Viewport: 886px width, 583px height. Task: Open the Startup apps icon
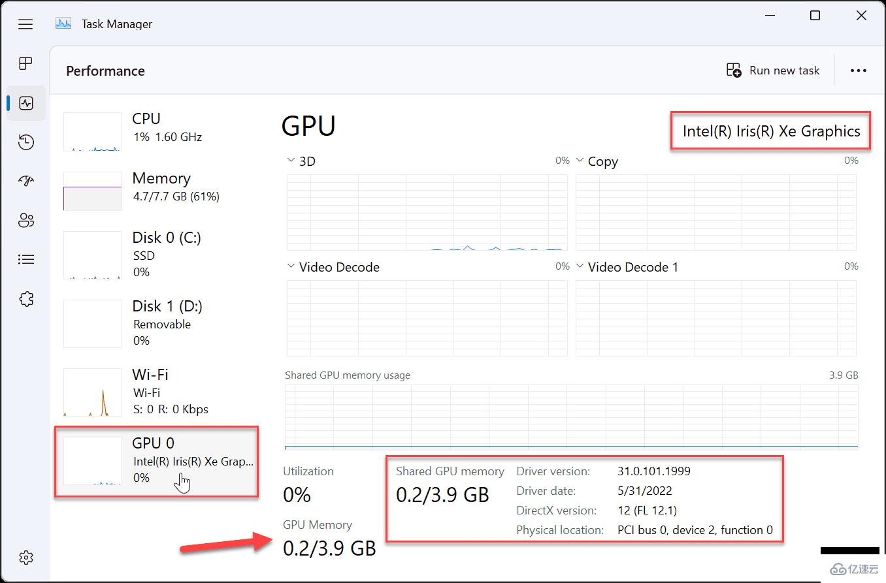point(26,181)
